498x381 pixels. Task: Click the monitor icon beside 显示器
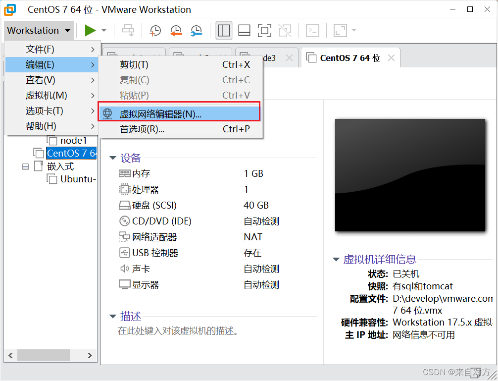125,284
